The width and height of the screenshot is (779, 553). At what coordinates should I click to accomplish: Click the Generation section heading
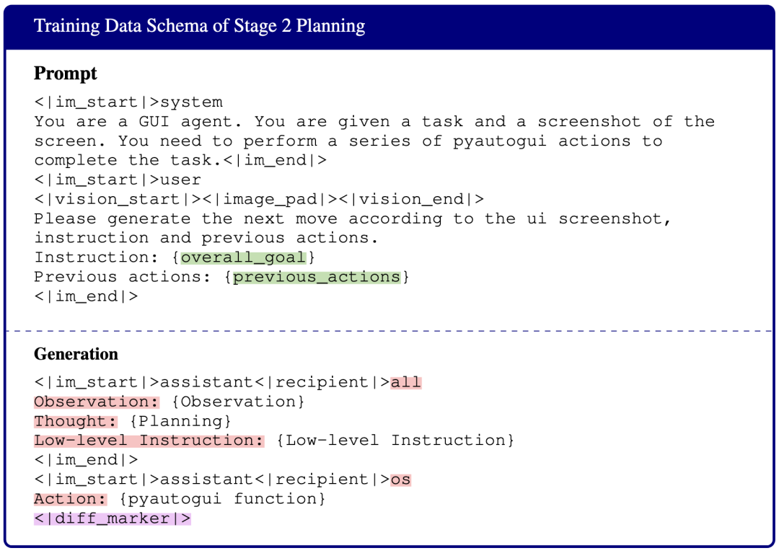point(76,354)
